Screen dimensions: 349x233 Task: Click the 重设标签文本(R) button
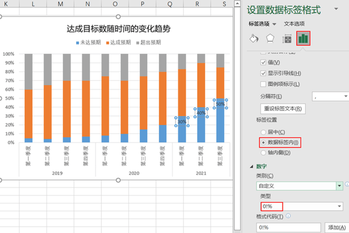coord(283,108)
